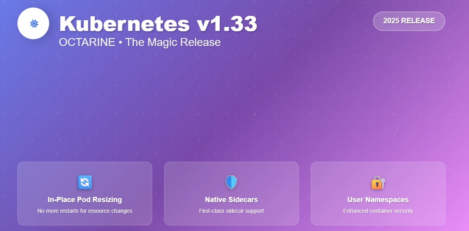Image resolution: width=469 pixels, height=231 pixels.
Task: Click "No more restarts for resource changes" text
Action: pyautogui.click(x=85, y=211)
